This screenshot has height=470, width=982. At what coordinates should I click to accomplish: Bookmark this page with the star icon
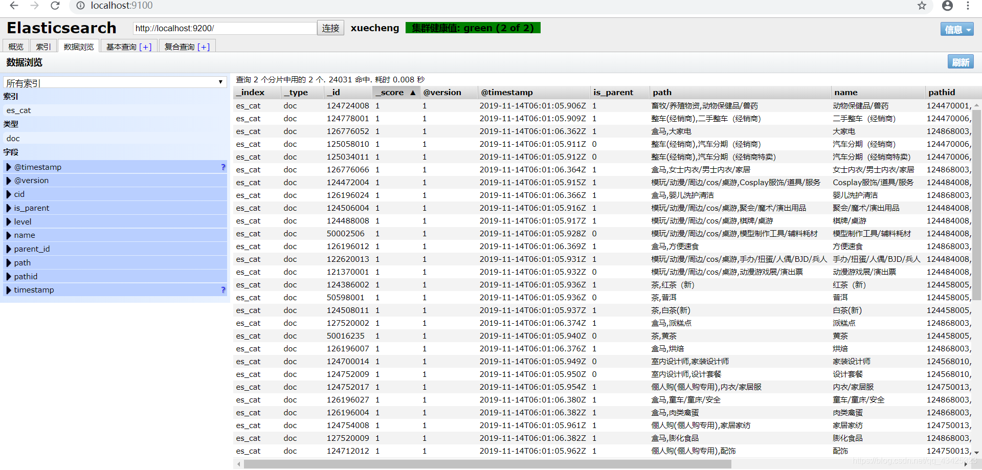922,6
